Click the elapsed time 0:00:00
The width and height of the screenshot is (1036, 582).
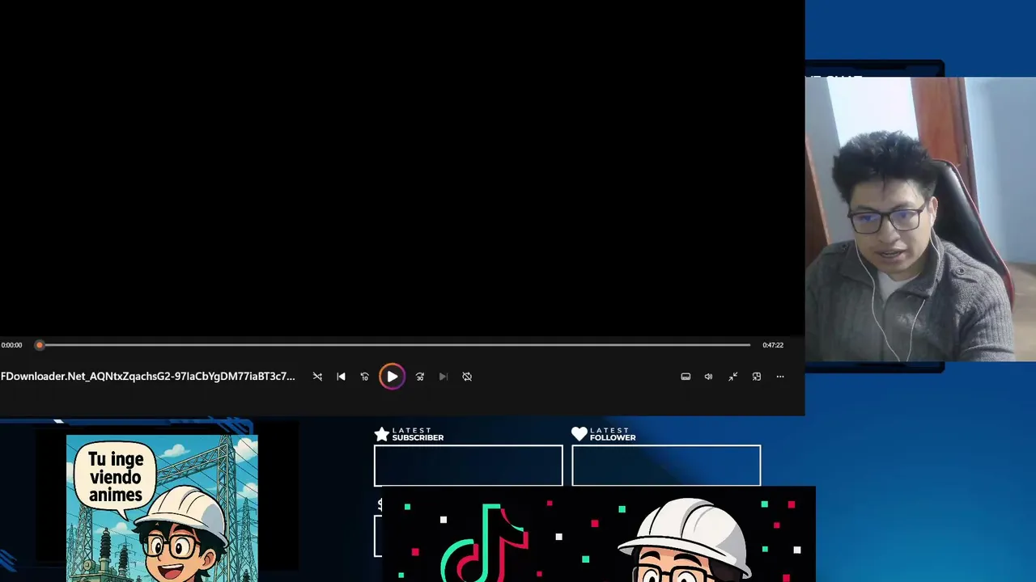(x=11, y=345)
